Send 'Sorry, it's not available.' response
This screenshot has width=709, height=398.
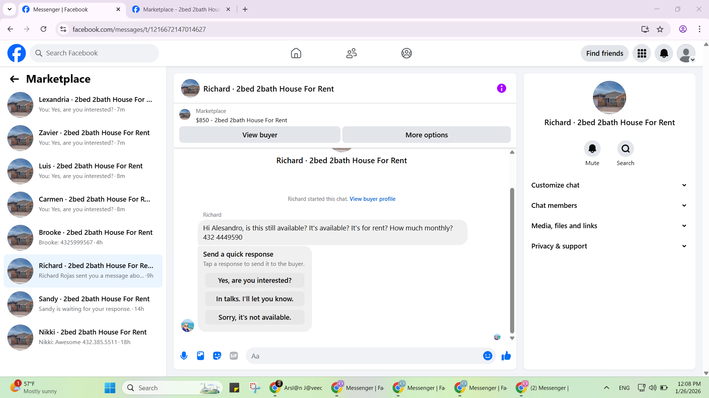coord(255,318)
